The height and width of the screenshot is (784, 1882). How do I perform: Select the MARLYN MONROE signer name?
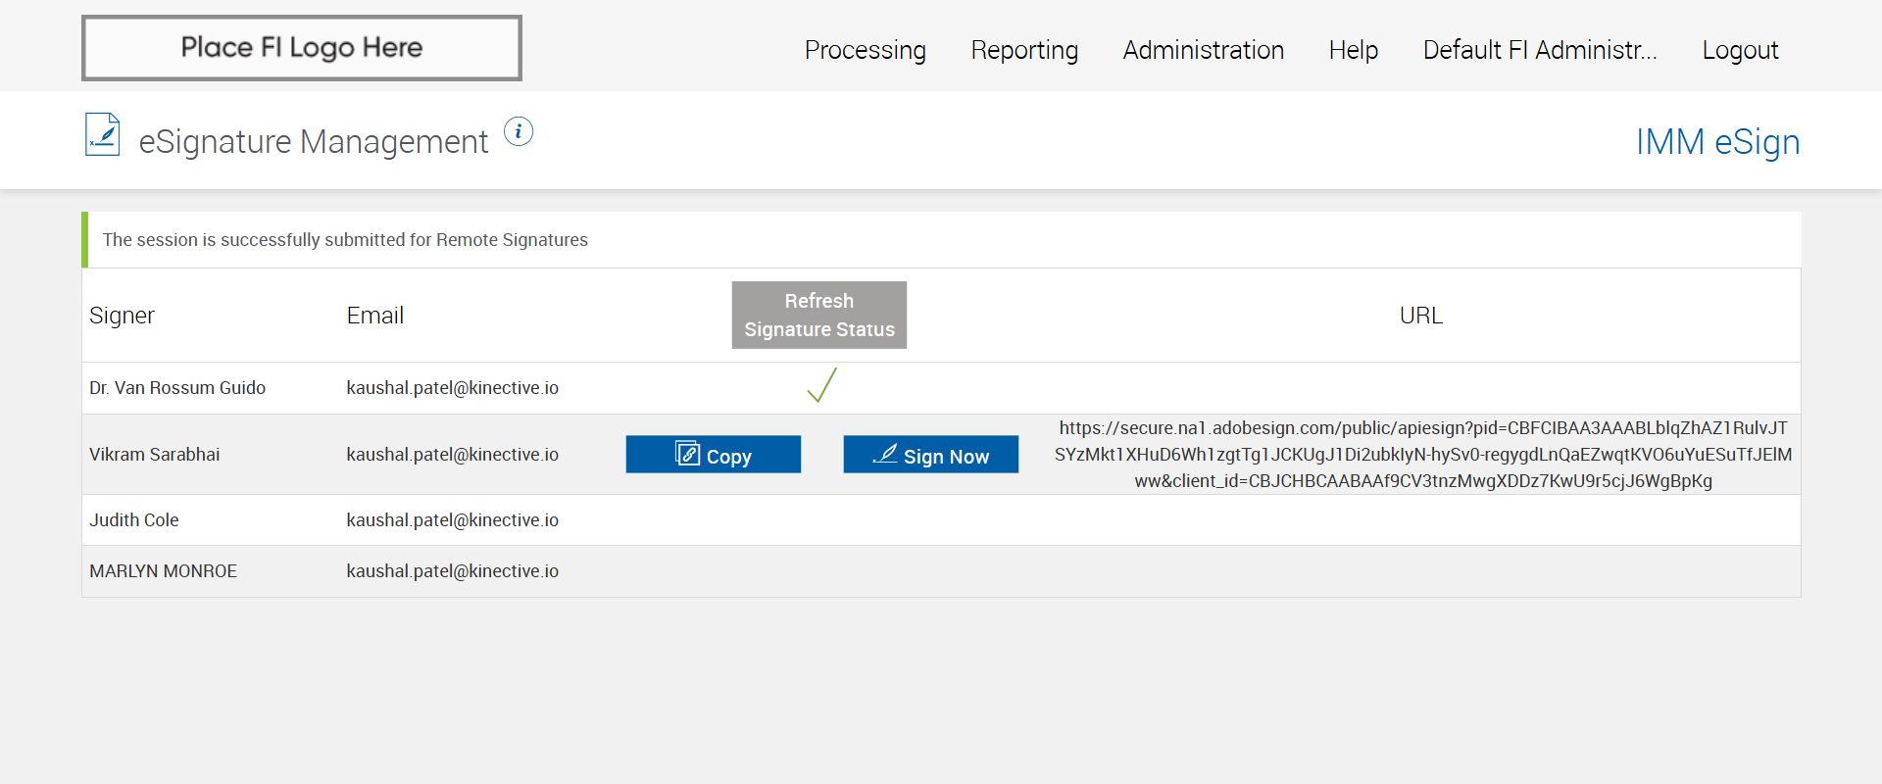(163, 571)
